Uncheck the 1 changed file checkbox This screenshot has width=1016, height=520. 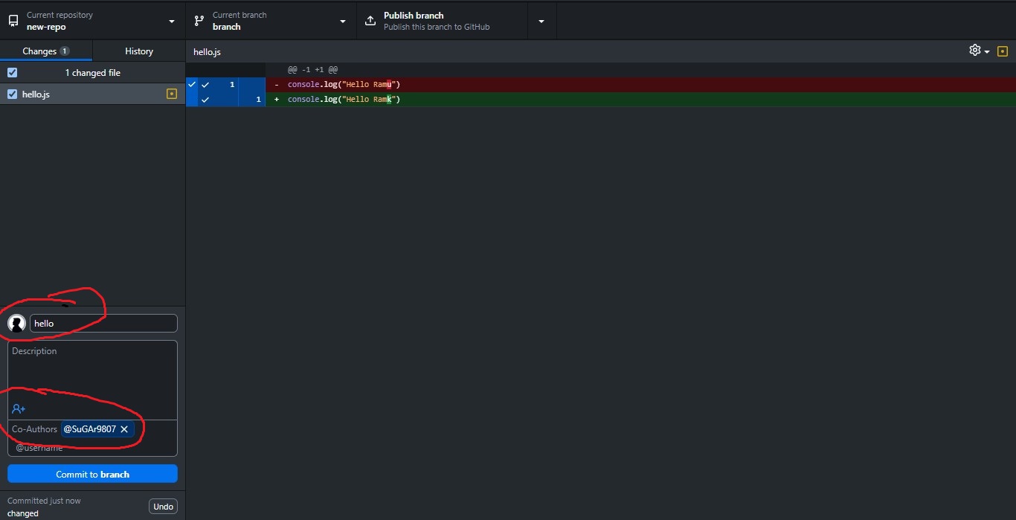[12, 73]
